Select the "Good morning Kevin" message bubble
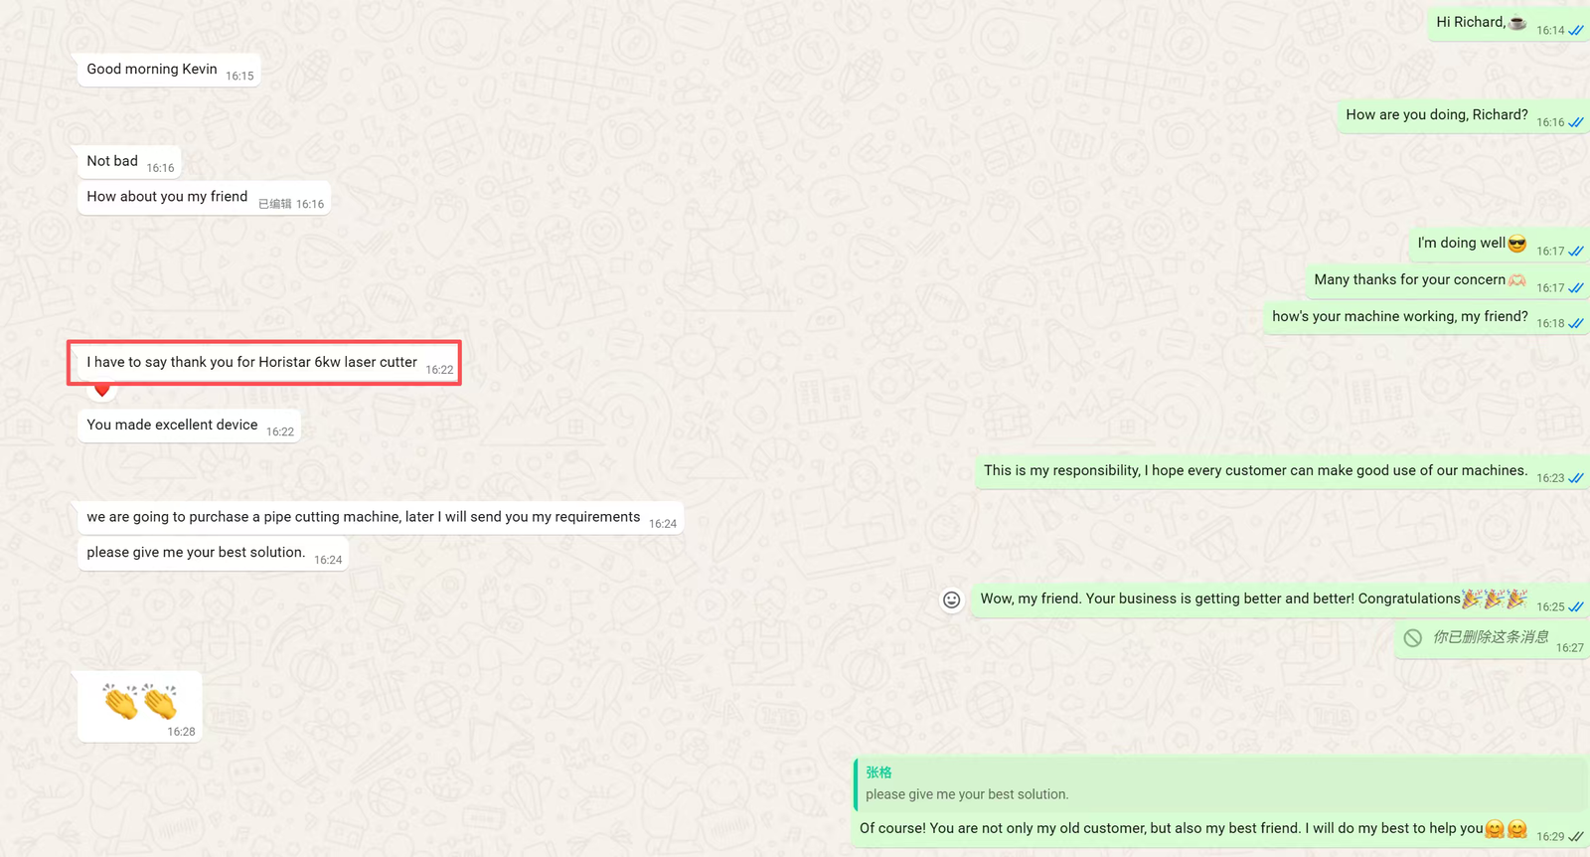1590x857 pixels. [x=152, y=70]
